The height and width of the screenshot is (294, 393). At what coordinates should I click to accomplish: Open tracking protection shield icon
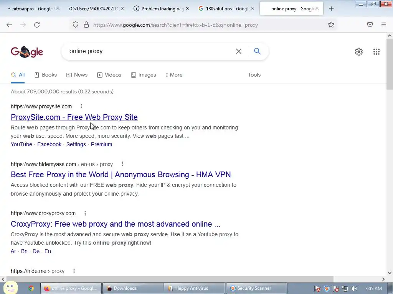click(x=76, y=24)
